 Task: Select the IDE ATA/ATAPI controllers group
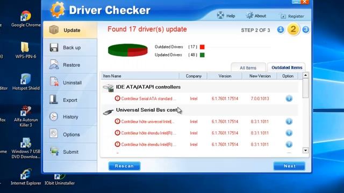[x=199, y=87]
